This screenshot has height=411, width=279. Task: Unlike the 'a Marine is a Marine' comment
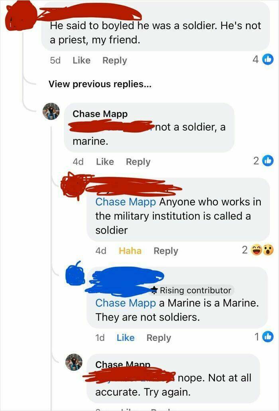click(126, 338)
